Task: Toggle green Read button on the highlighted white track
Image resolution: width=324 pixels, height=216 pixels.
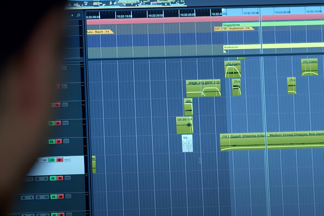Action: 52,160
